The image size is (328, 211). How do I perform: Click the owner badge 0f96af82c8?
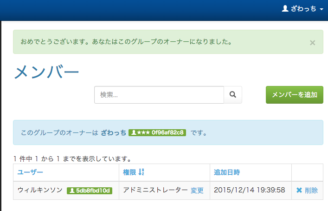coord(157,133)
